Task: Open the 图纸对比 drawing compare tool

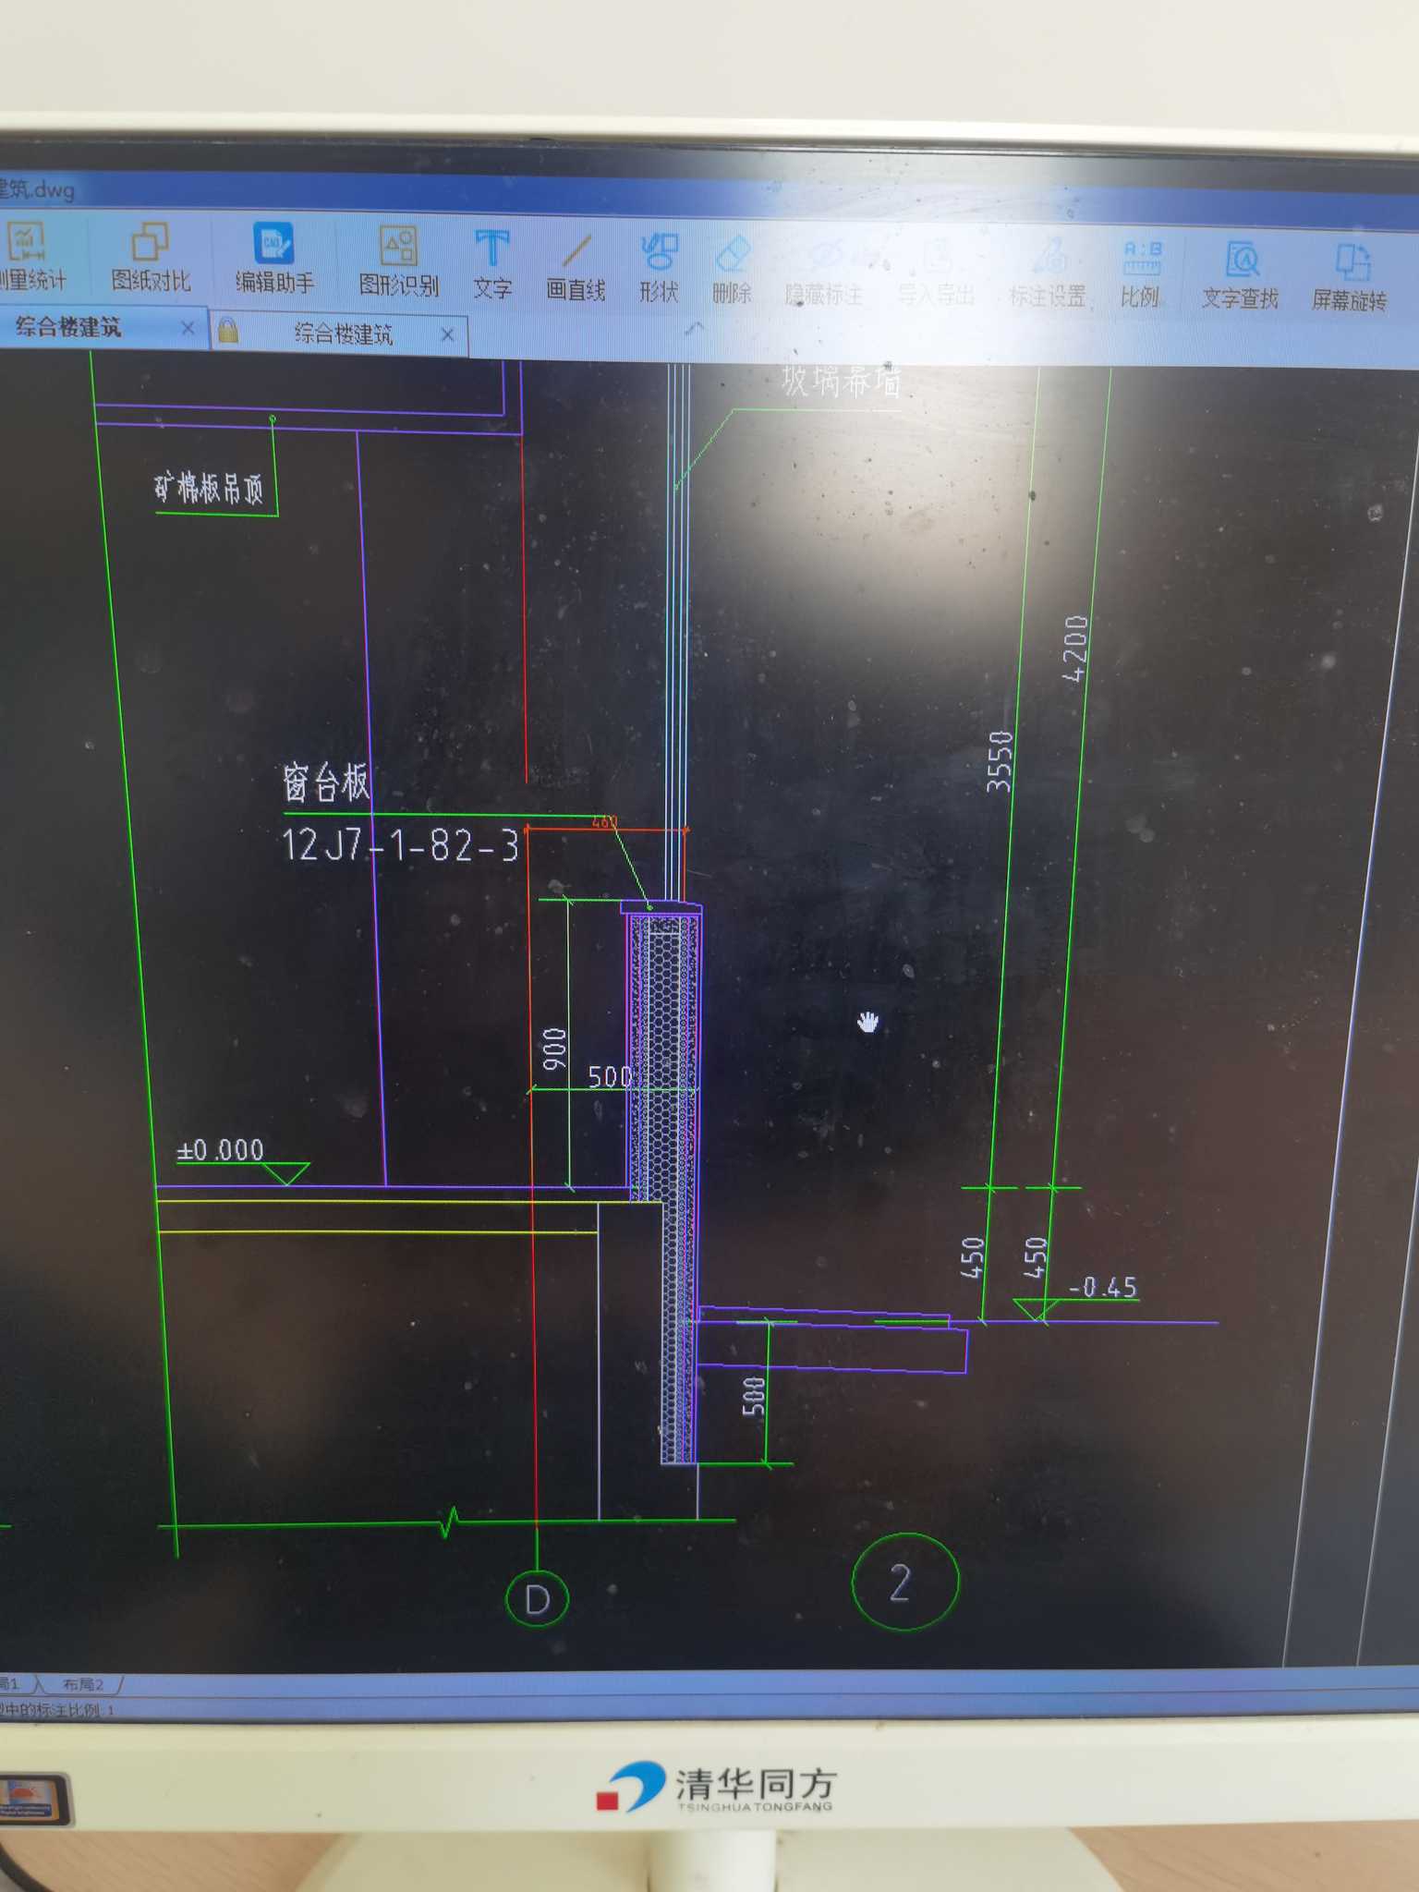Action: pyautogui.click(x=151, y=258)
